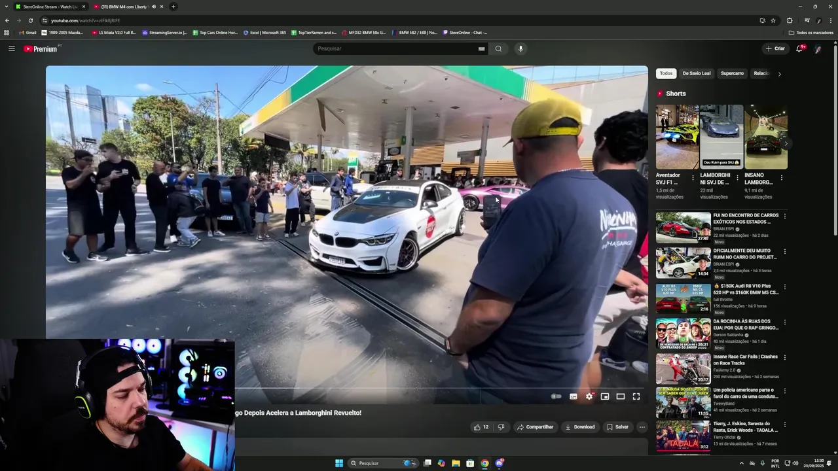Viewport: 838px width, 471px height.
Task: Open options menu for Aventador SVJ short
Action: (x=693, y=177)
